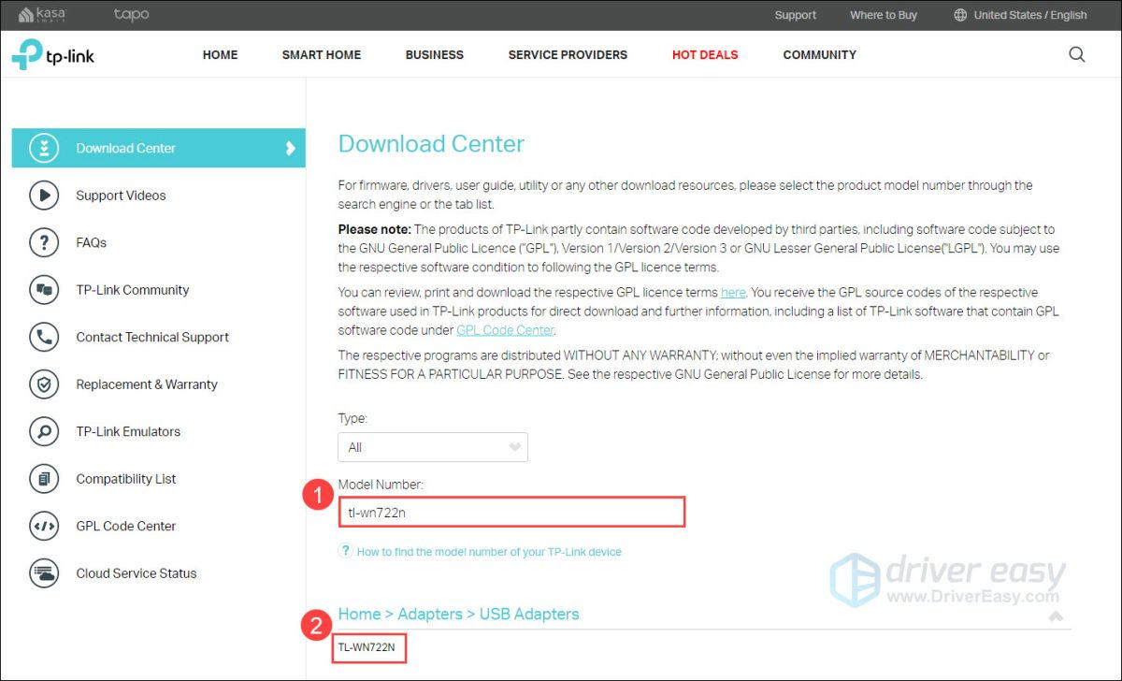Expand the Download Center sidebar chevron
This screenshot has height=681, width=1122.
coord(291,148)
